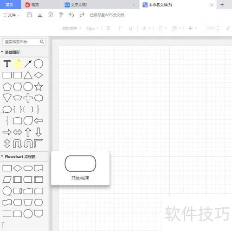Click the format painter icon
This screenshot has height=231, width=232.
coord(61,15)
